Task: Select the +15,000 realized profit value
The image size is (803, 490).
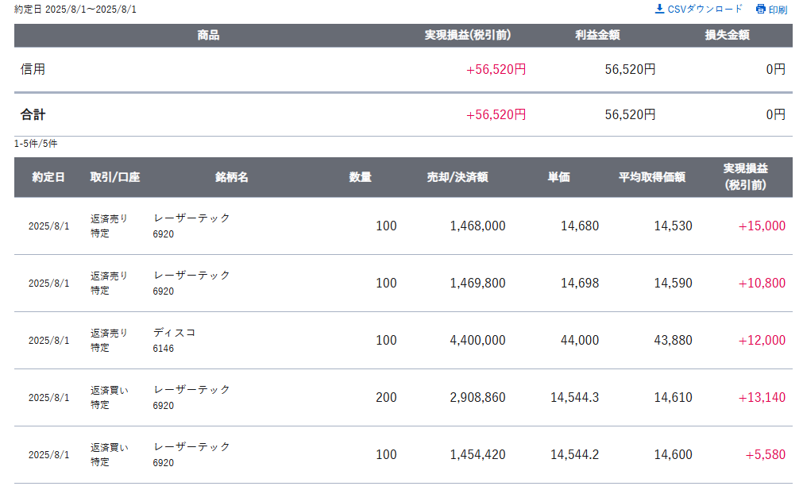Action: (x=762, y=226)
